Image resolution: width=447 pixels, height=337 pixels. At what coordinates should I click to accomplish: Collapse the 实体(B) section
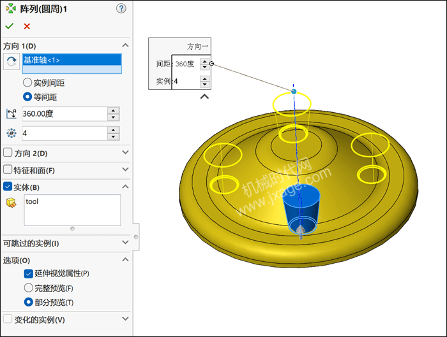125,187
